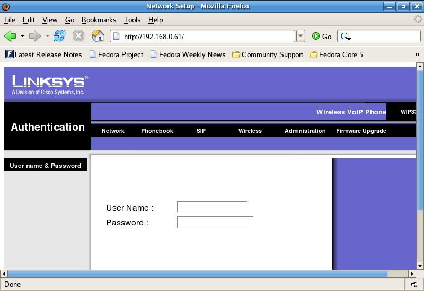Switch to the Firmware Upgrade tab
Image resolution: width=424 pixels, height=291 pixels.
361,131
